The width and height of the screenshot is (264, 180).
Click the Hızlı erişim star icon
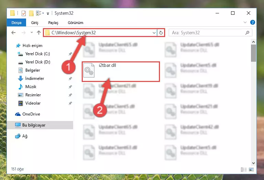[18, 46]
